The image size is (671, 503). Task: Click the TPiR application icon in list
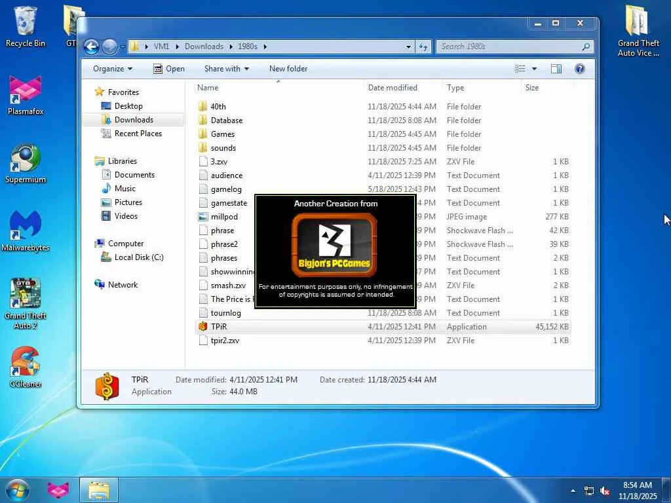click(203, 327)
